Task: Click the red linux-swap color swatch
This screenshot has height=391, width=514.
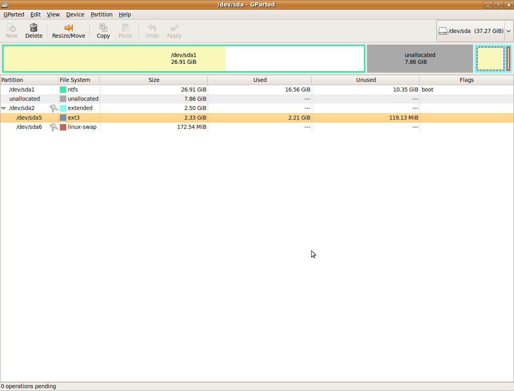Action: click(63, 127)
